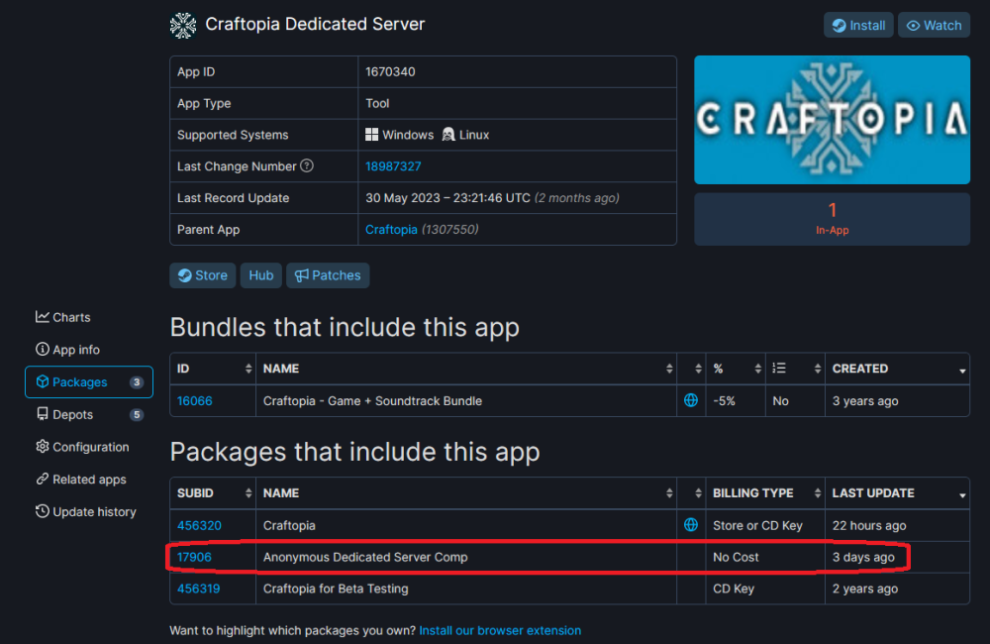
Task: Sort bundles table by % discount column
Action: coord(736,369)
